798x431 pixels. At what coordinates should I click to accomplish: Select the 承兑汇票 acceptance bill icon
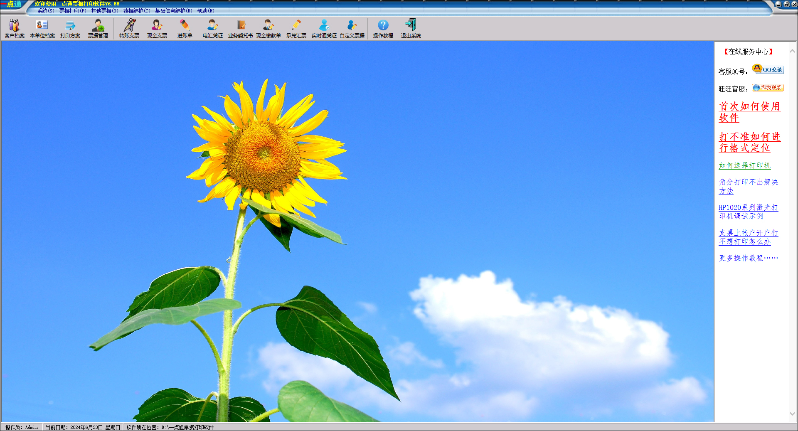pos(296,29)
